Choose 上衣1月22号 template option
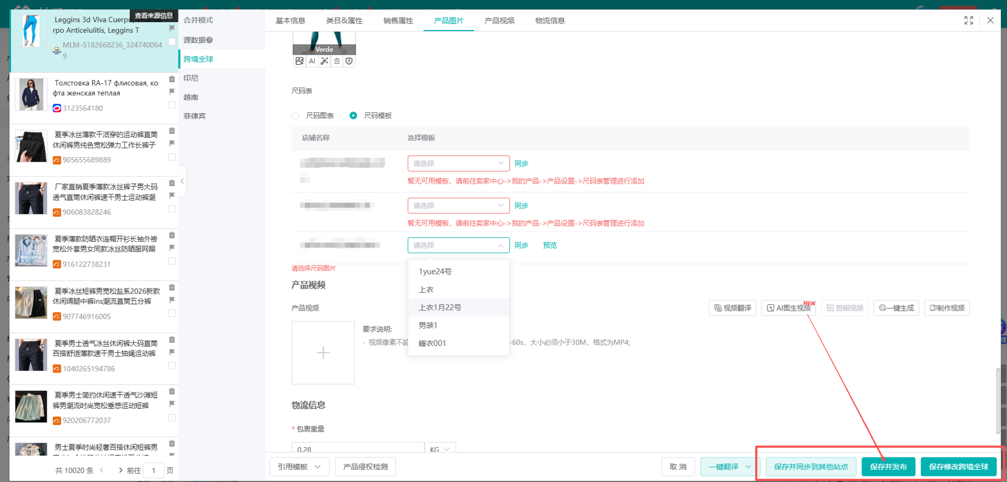The width and height of the screenshot is (1007, 482). coord(458,307)
